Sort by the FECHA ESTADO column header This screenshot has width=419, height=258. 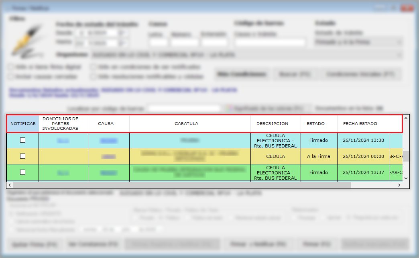pyautogui.click(x=360, y=123)
